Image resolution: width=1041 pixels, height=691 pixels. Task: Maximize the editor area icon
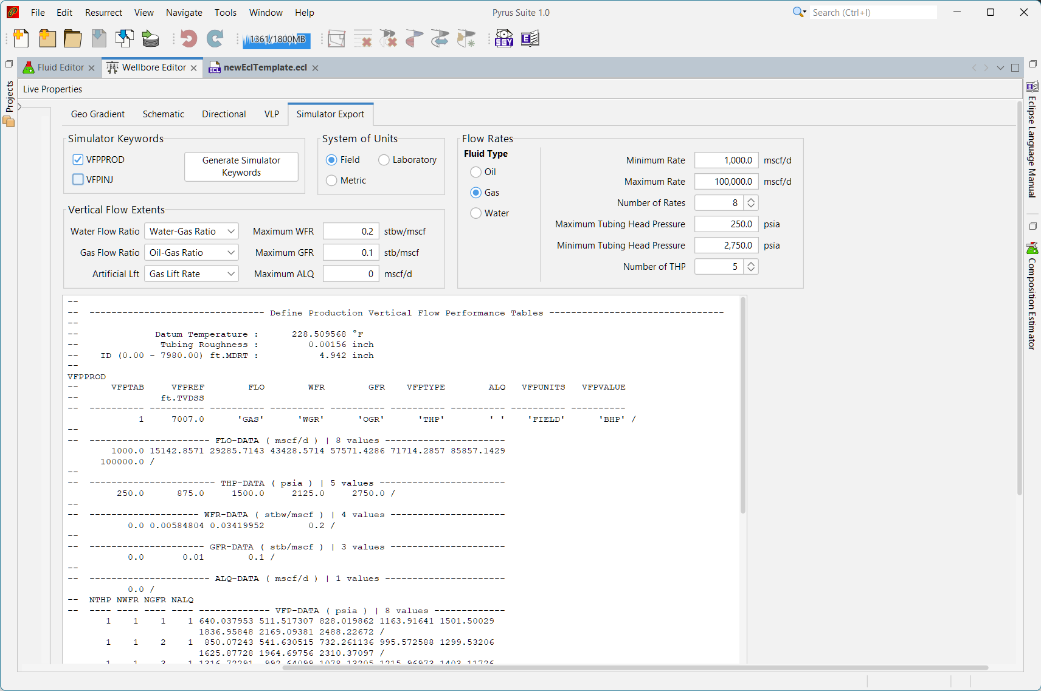click(x=1015, y=67)
